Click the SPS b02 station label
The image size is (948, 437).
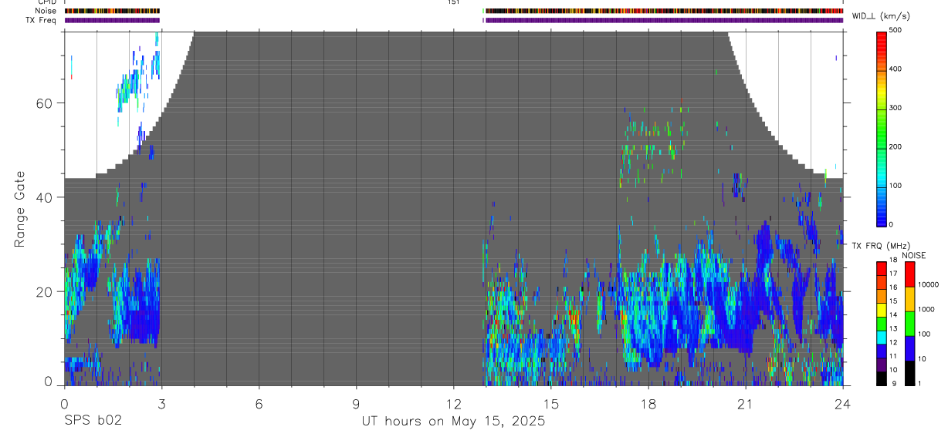[x=93, y=421]
